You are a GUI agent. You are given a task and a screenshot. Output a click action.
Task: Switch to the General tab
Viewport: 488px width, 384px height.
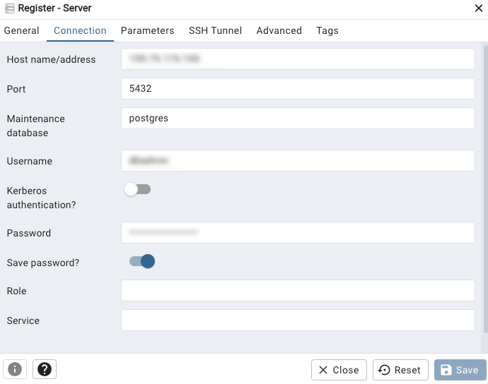[x=22, y=31]
